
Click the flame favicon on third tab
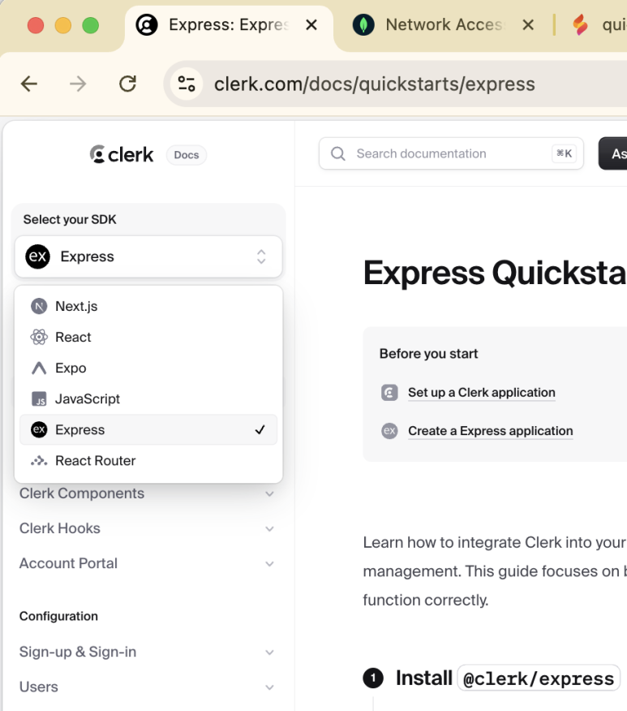click(x=580, y=24)
